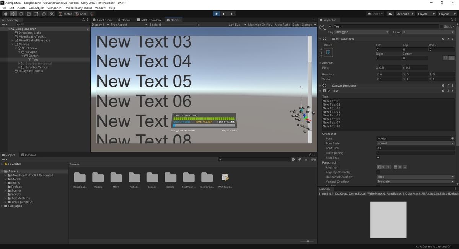Open the Prefabs folder thumbnail
The width and height of the screenshot is (459, 249).
134,180
